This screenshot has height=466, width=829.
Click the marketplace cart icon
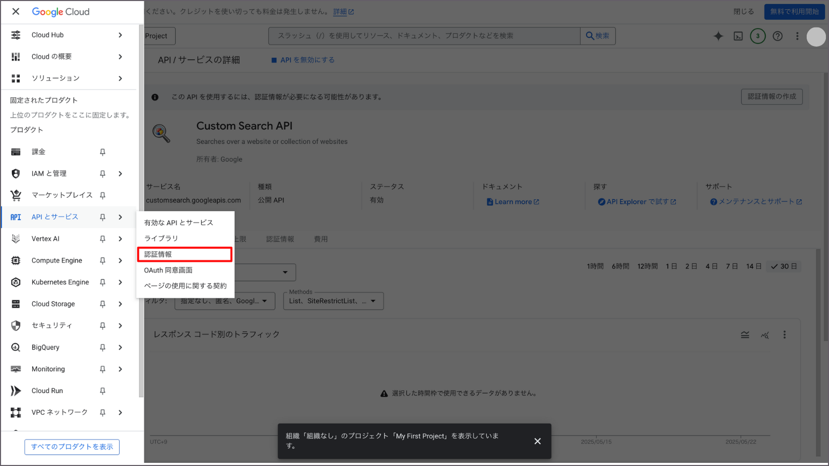[x=16, y=195]
